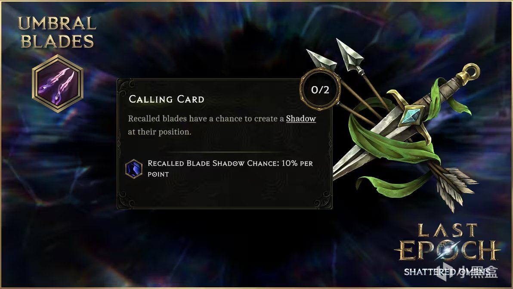
Task: Click the Recalled blades description text
Action: point(222,125)
